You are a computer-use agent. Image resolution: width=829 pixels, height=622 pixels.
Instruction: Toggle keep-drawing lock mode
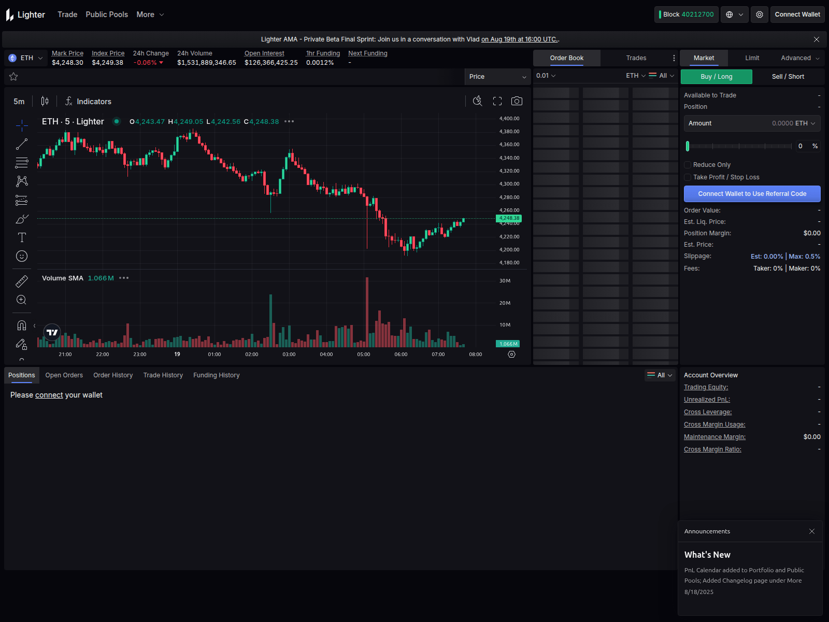[22, 344]
